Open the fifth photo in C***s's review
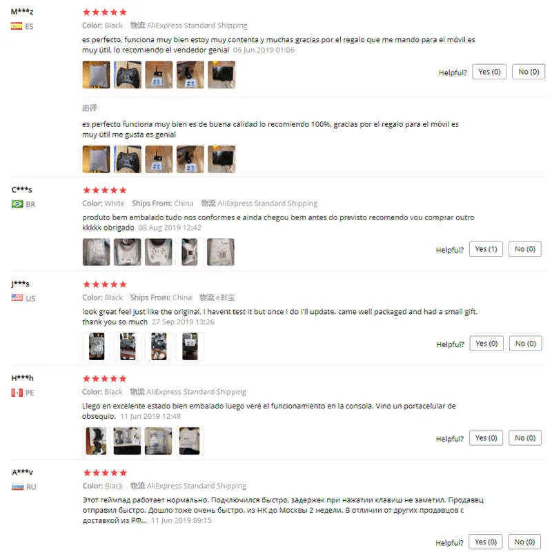The height and width of the screenshot is (552, 552). 221,252
